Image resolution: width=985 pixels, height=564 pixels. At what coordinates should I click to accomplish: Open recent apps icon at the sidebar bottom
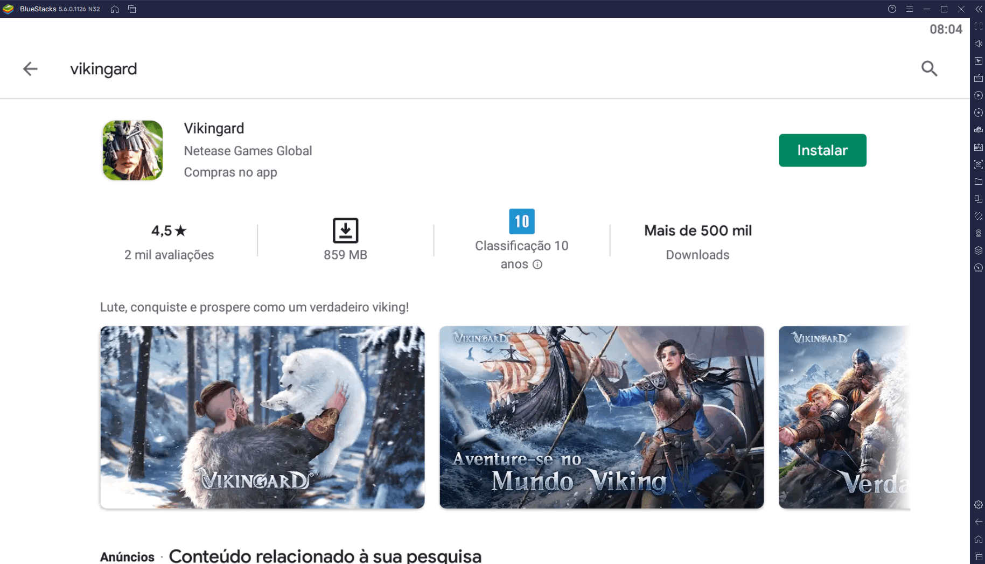(x=979, y=556)
